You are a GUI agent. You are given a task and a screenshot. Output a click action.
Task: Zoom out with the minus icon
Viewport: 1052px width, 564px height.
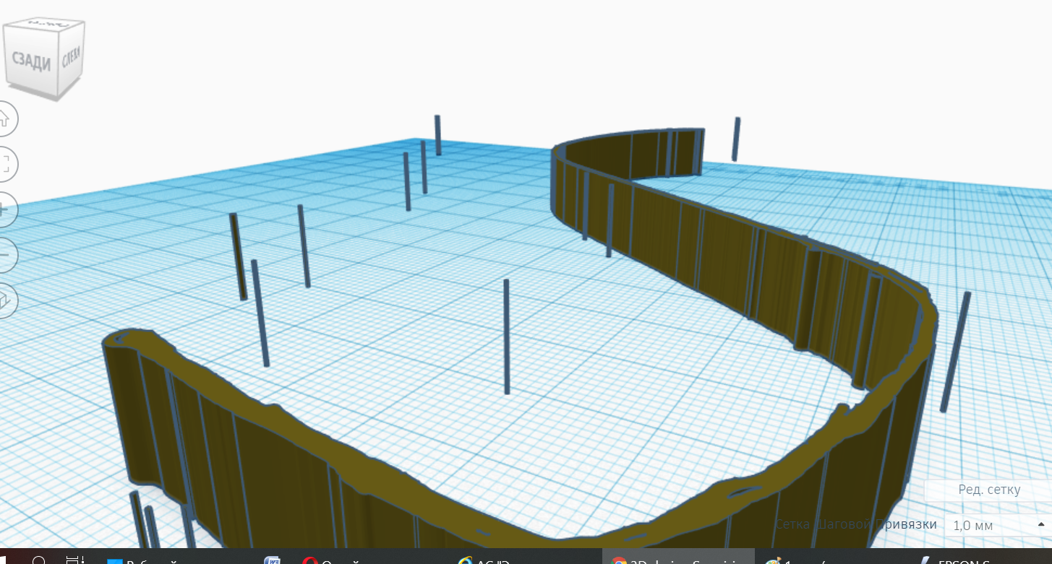(4, 255)
